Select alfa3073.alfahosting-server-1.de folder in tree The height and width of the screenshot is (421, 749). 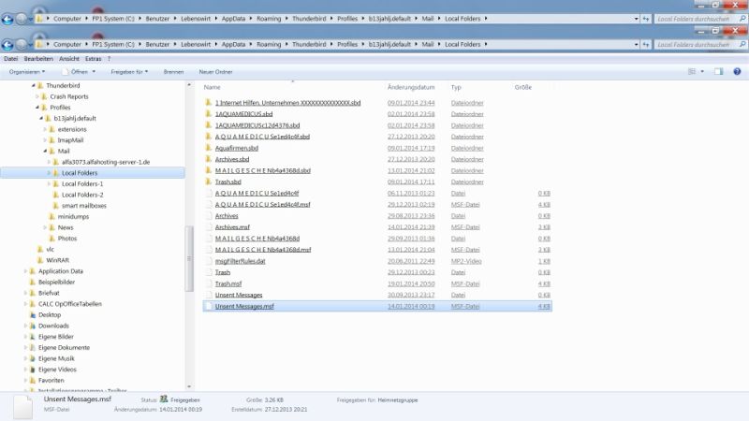(x=106, y=162)
